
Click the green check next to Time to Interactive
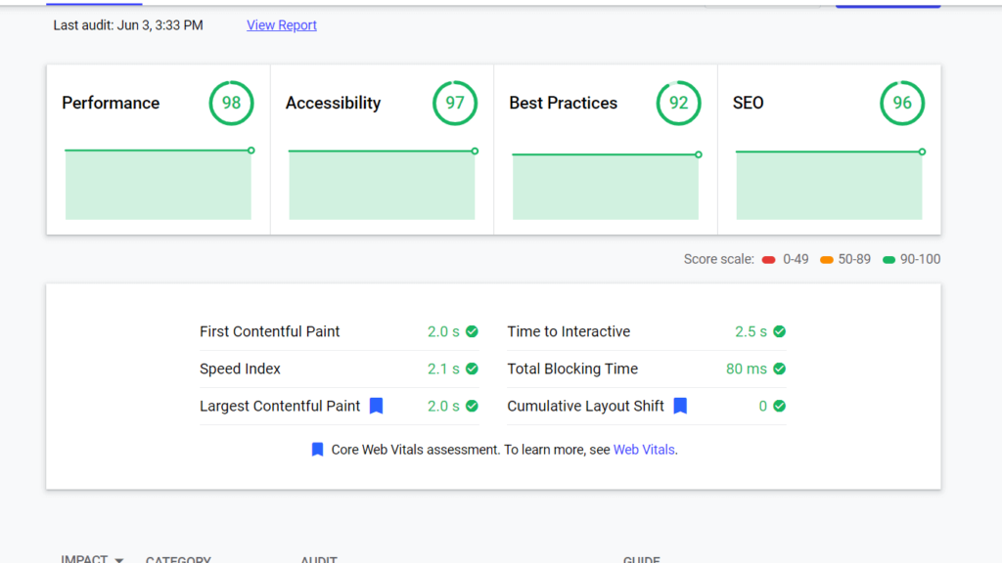779,331
